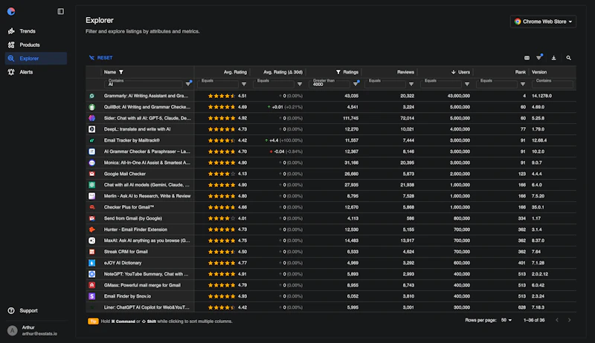Click the GMass extension icon
Image resolution: width=595 pixels, height=343 pixels.
[91, 285]
